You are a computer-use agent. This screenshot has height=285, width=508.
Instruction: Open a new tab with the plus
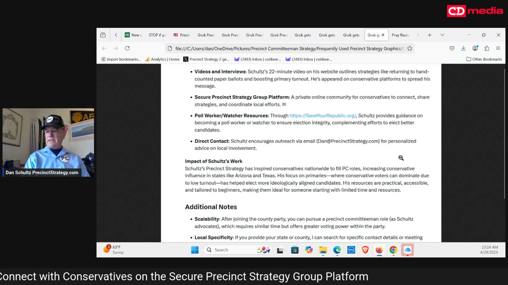tap(429, 35)
